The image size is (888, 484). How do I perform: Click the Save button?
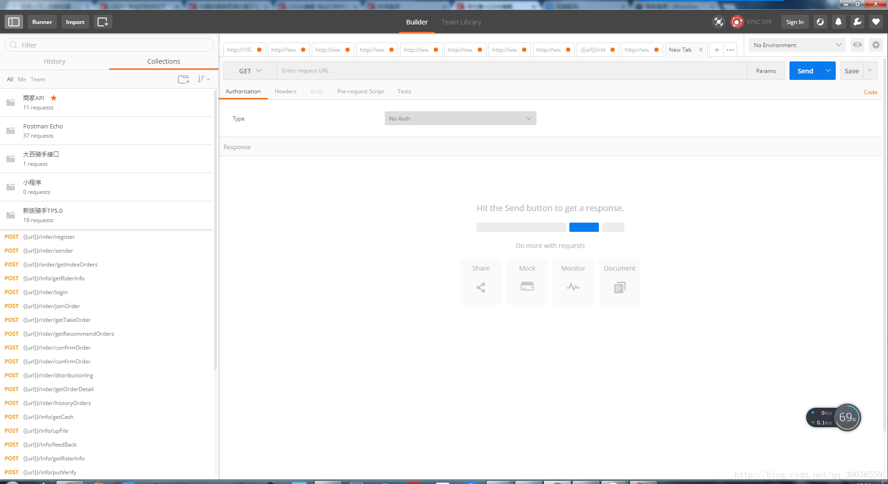851,71
